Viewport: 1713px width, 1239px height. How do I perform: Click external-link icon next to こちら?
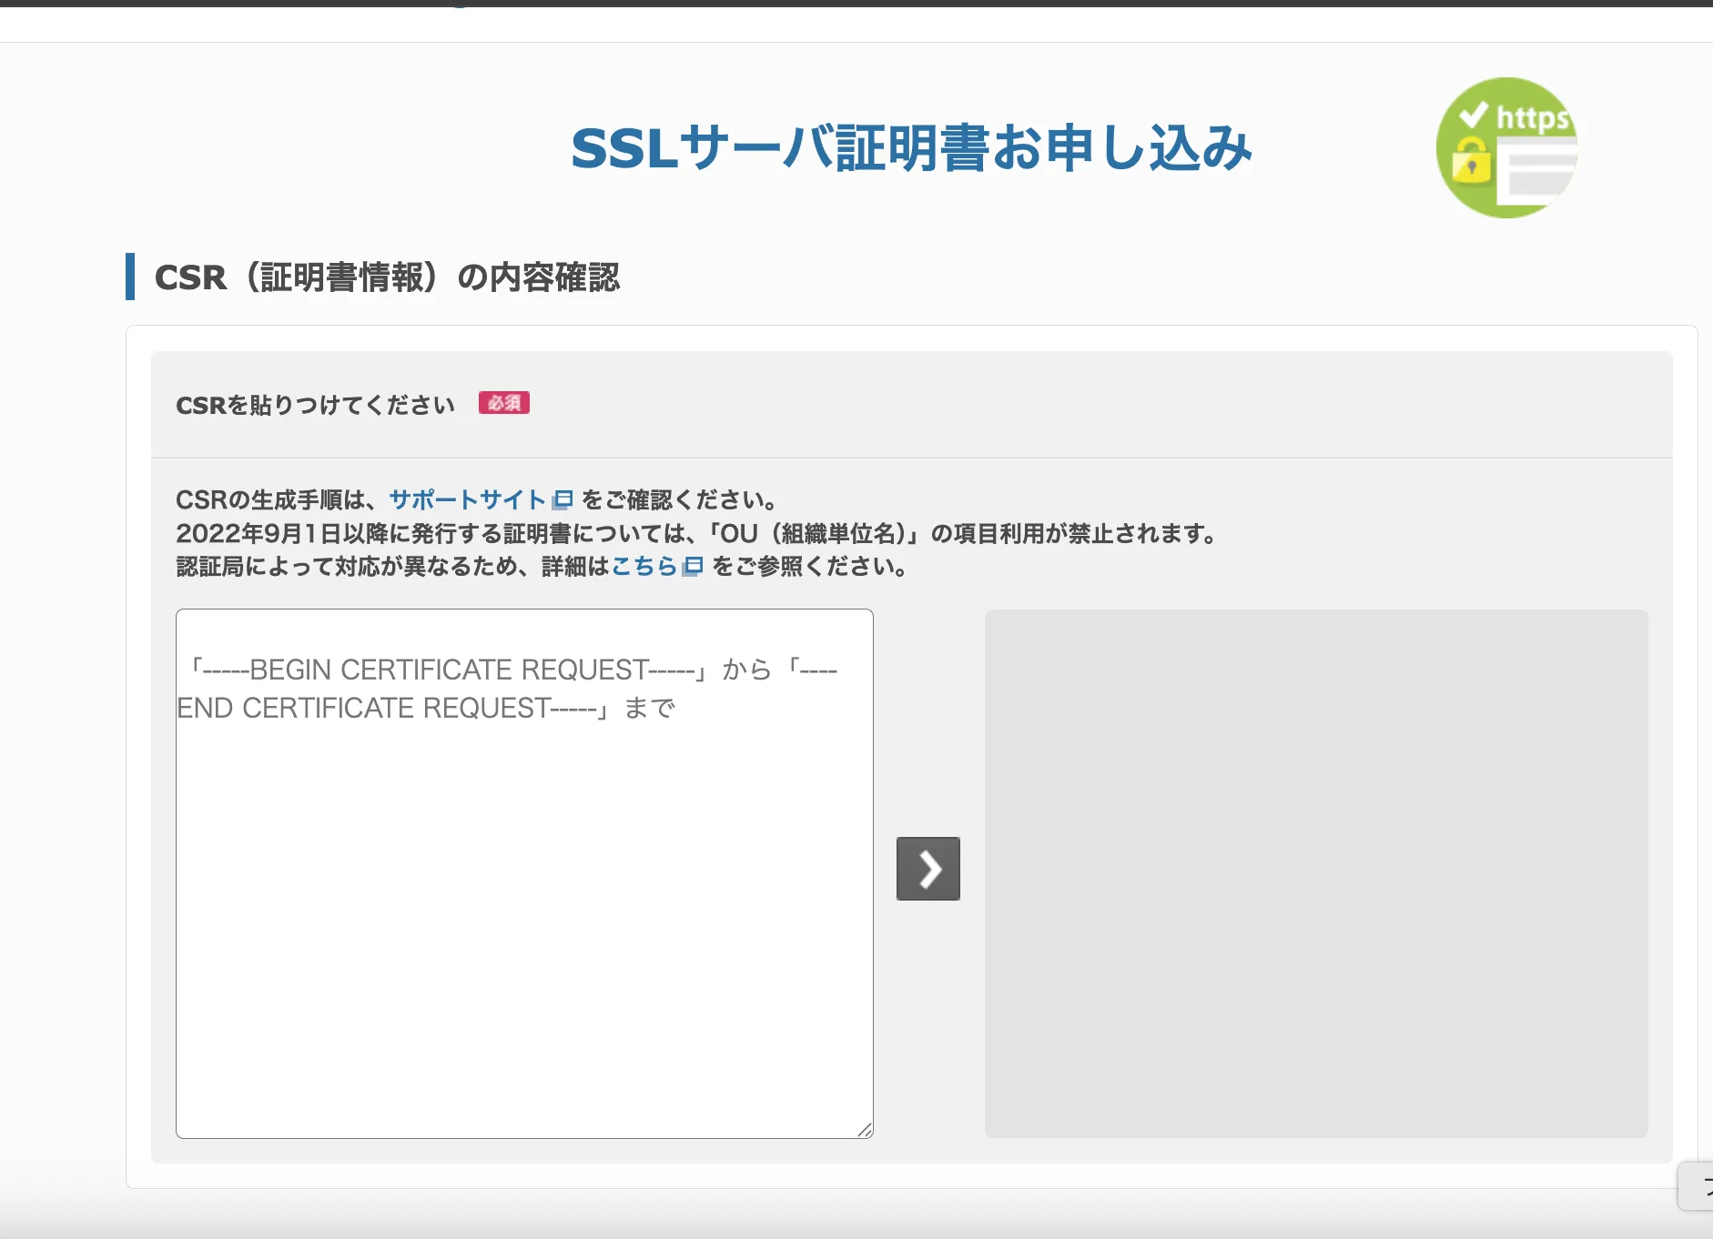pos(693,567)
